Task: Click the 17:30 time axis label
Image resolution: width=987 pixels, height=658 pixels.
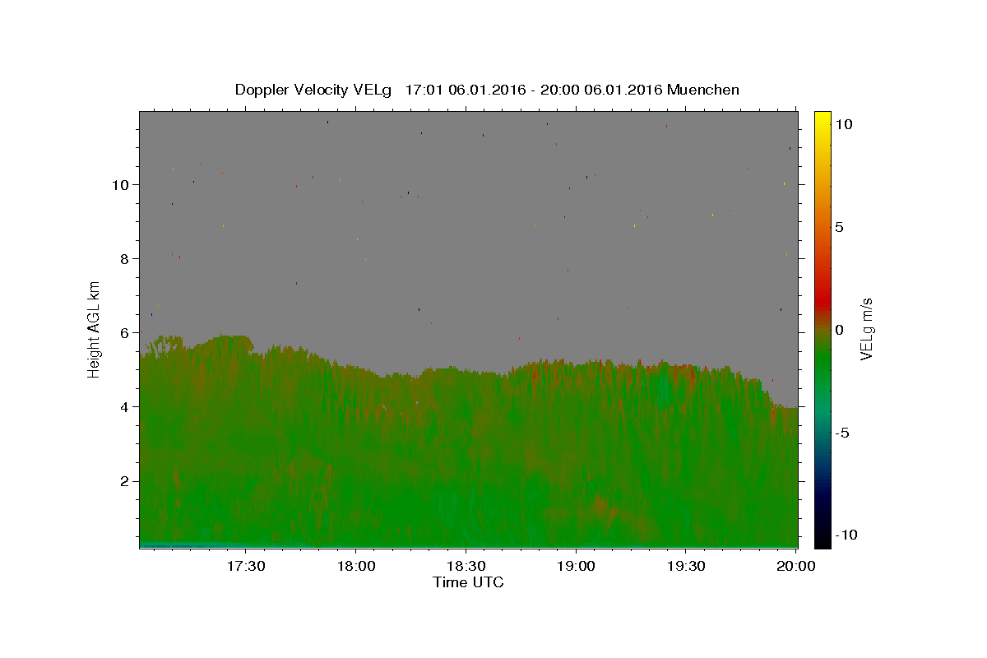Action: tap(245, 566)
